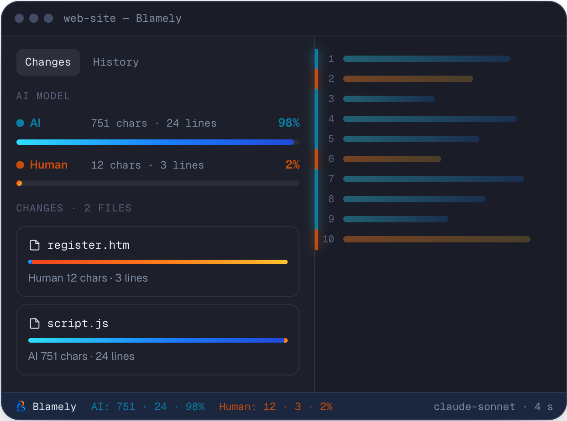Select code line 6
This screenshot has width=567, height=421.
tap(392, 159)
